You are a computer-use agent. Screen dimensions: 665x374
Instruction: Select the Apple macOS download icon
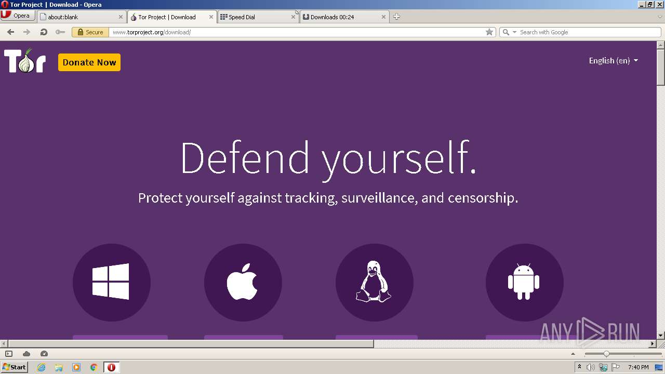243,283
